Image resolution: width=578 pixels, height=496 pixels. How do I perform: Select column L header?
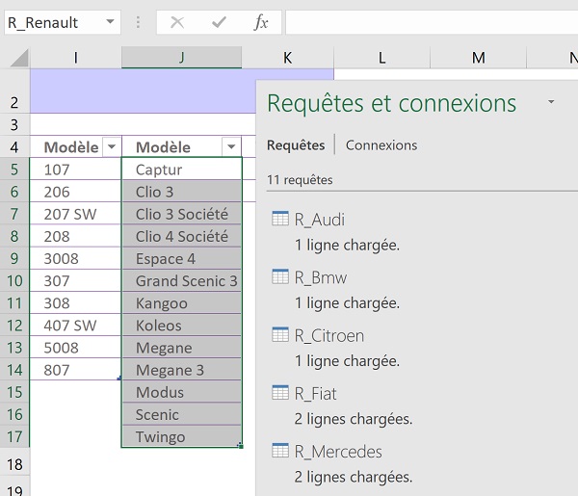click(x=381, y=58)
